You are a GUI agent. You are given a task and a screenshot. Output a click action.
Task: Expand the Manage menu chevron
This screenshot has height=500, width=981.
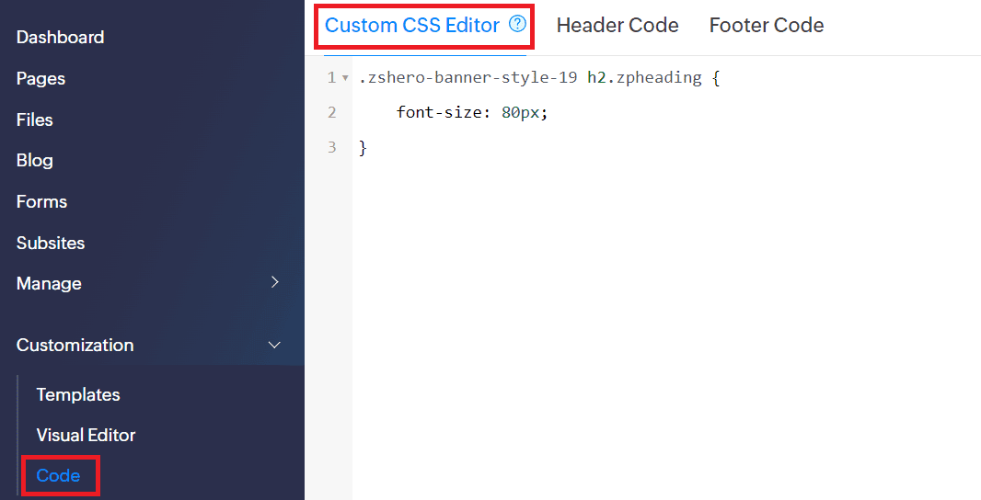pyautogui.click(x=274, y=282)
